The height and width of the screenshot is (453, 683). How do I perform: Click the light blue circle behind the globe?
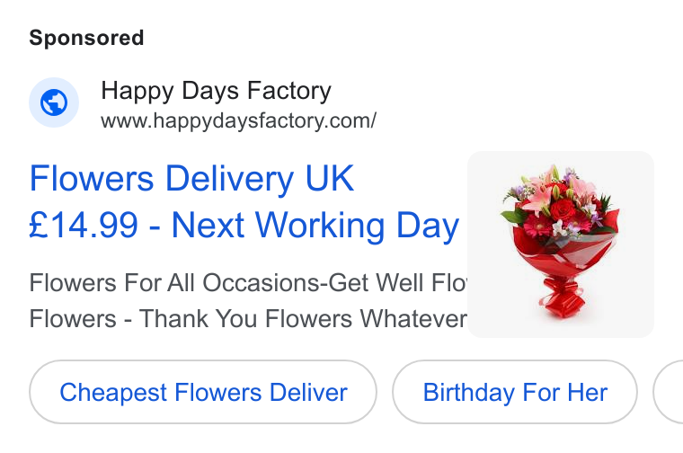coord(54,102)
